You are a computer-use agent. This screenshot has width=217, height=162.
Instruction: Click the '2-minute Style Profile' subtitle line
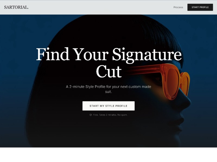(108, 87)
